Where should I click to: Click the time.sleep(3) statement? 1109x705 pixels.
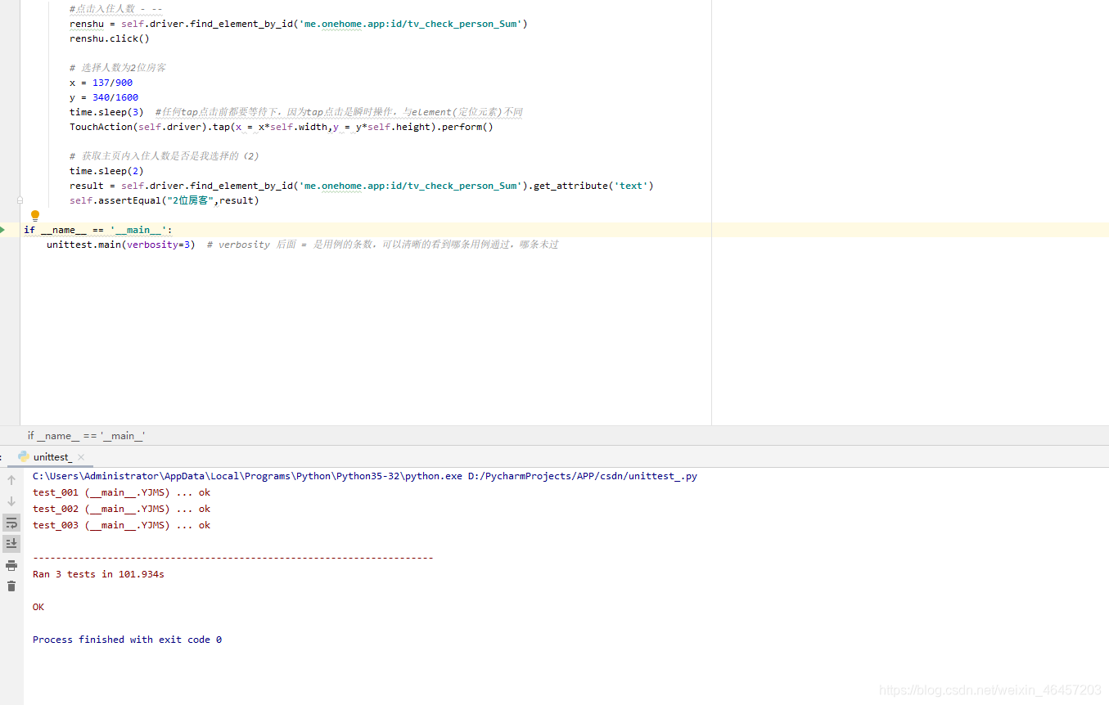(x=106, y=112)
